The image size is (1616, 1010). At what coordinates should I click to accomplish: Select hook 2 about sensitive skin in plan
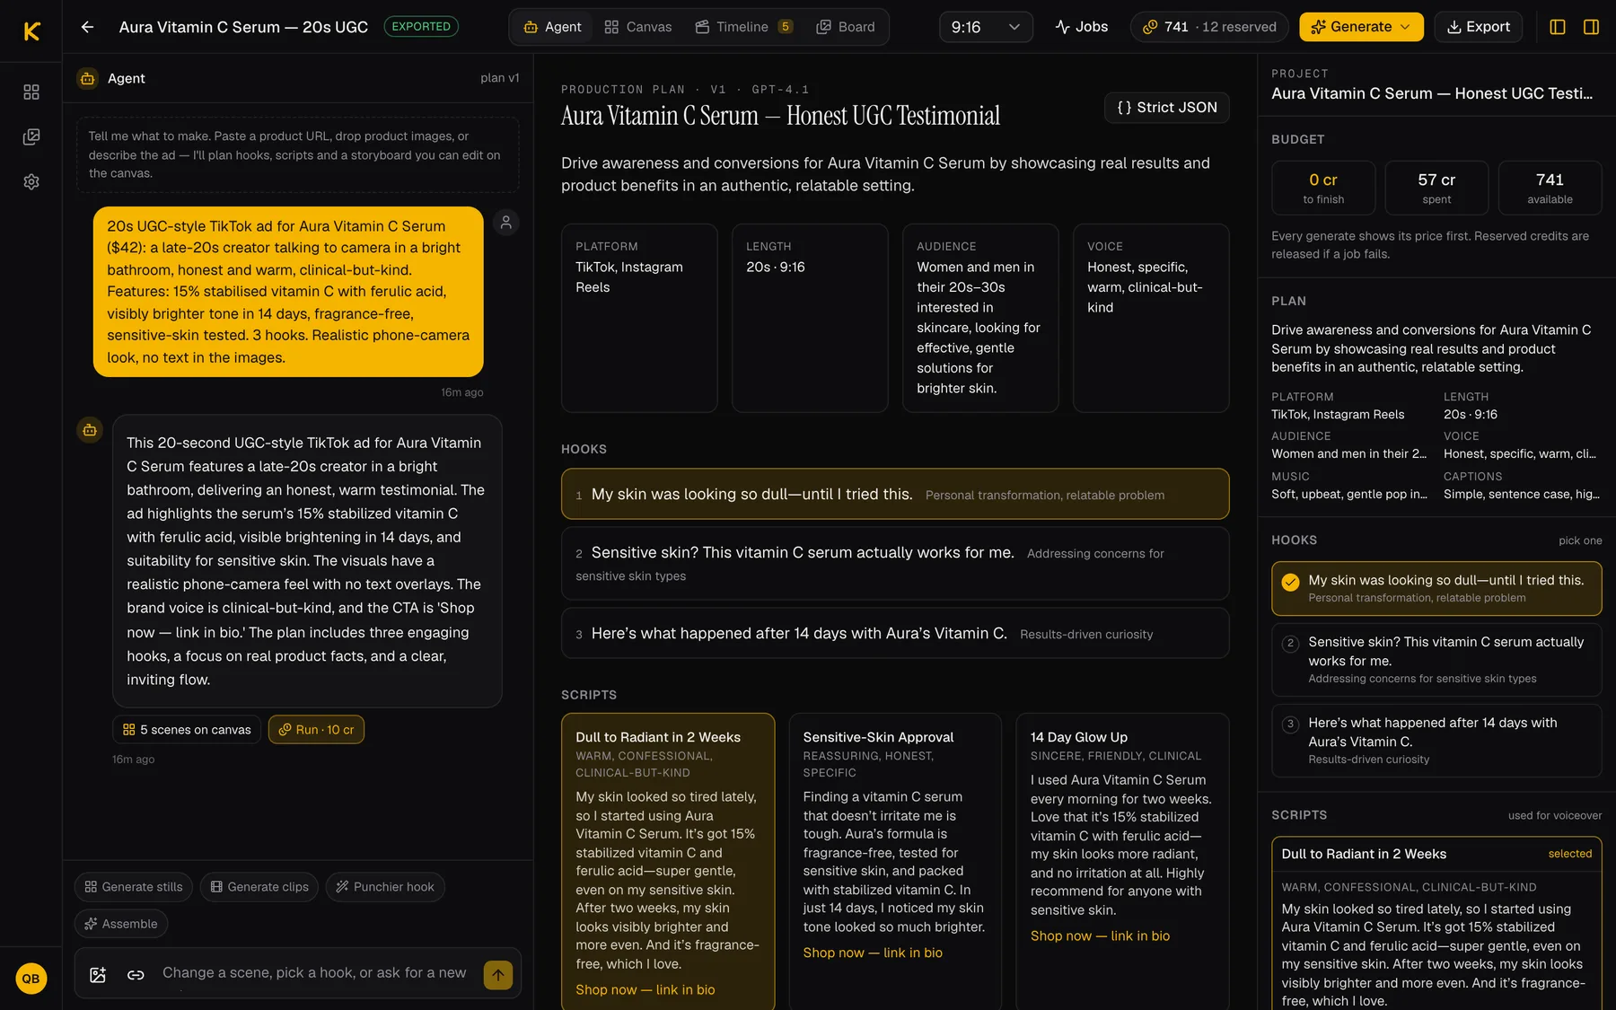coord(895,563)
